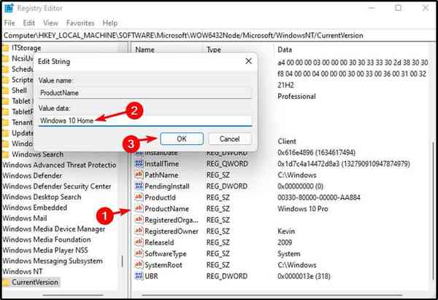Sort values by the Name column header
The width and height of the screenshot is (438, 300).
coord(145,50)
